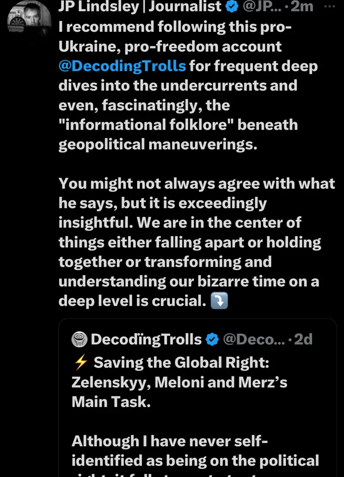The width and height of the screenshot is (344, 477).
Task: Click the truncated @Deco... handle
Action: pyautogui.click(x=254, y=339)
